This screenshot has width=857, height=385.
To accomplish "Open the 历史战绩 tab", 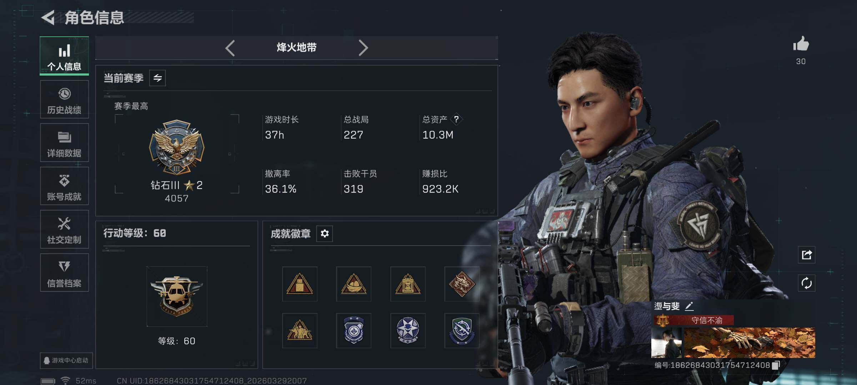I will click(x=64, y=99).
